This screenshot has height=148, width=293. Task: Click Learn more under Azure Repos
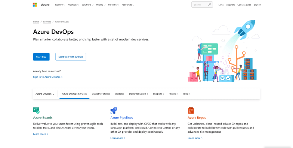pos(195,138)
